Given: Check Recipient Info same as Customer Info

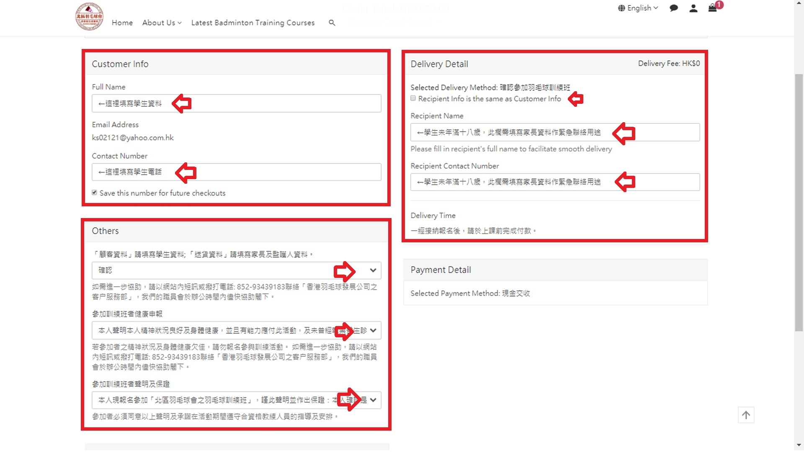Looking at the screenshot, I should pyautogui.click(x=413, y=98).
